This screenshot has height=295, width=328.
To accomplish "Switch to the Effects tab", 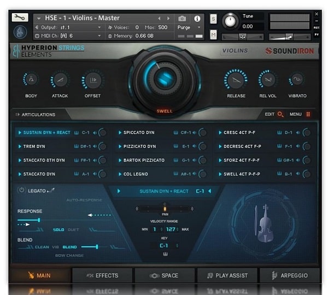I will click(102, 275).
